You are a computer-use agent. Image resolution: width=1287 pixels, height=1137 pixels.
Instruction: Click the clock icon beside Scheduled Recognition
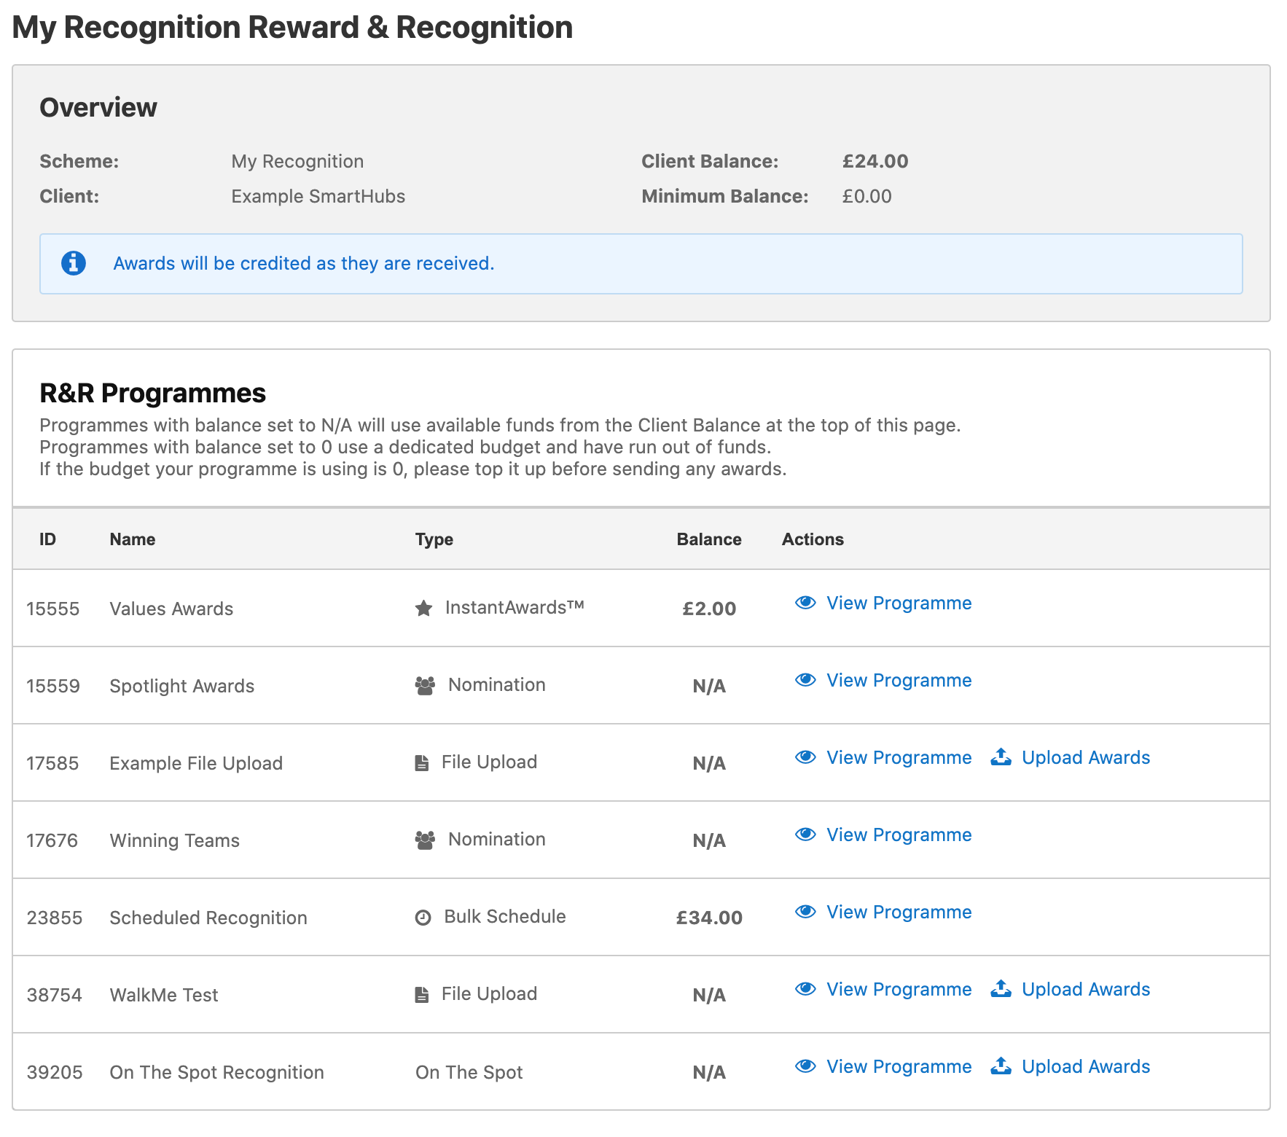pyautogui.click(x=423, y=917)
